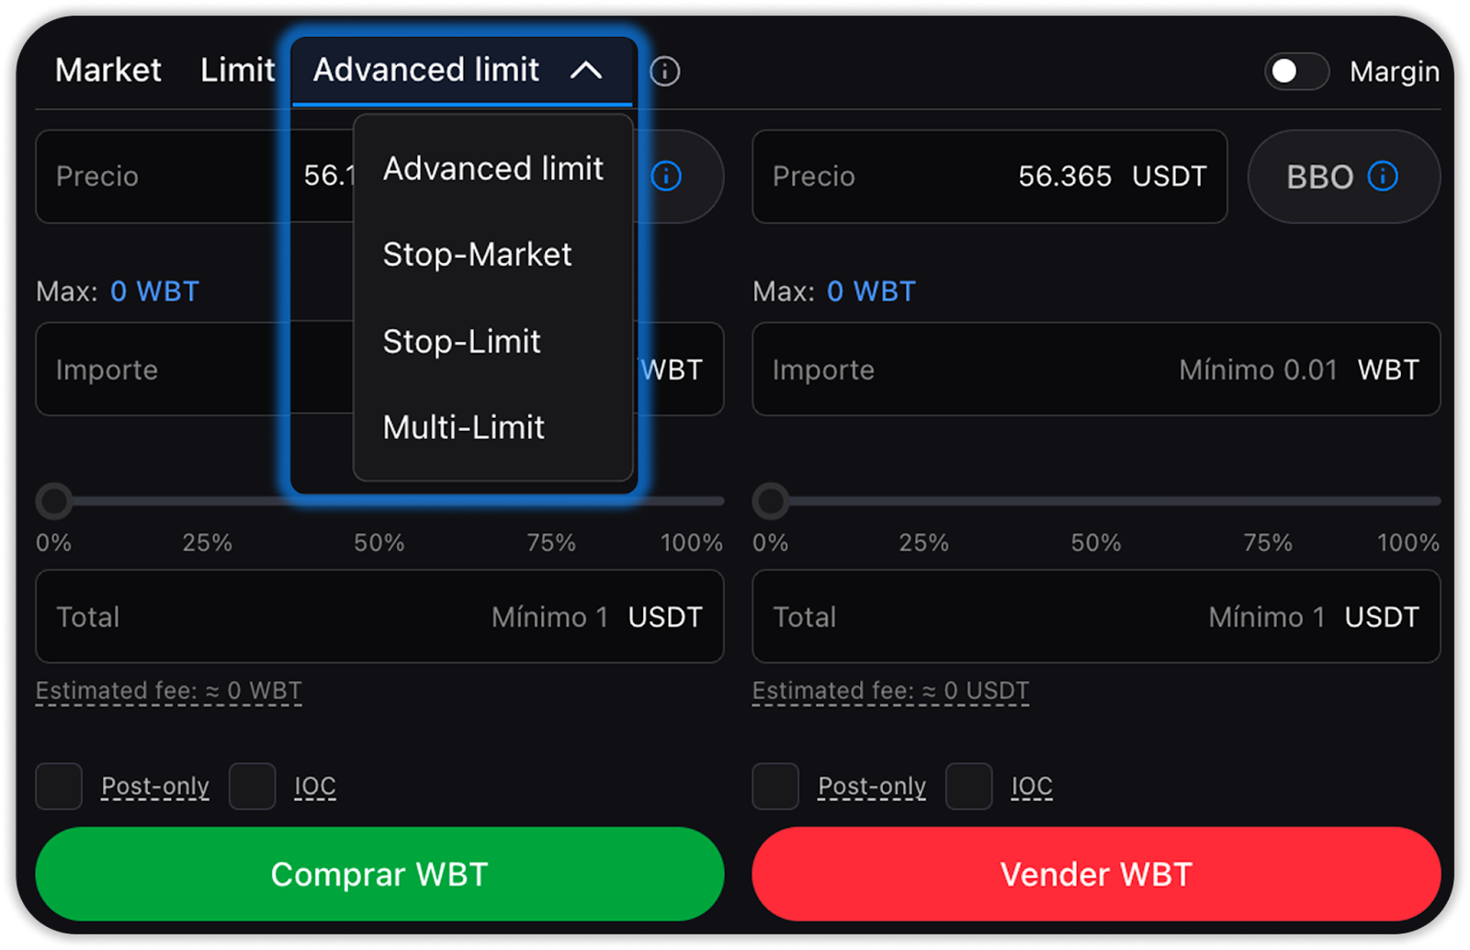Check IOC option on buy side

(252, 786)
